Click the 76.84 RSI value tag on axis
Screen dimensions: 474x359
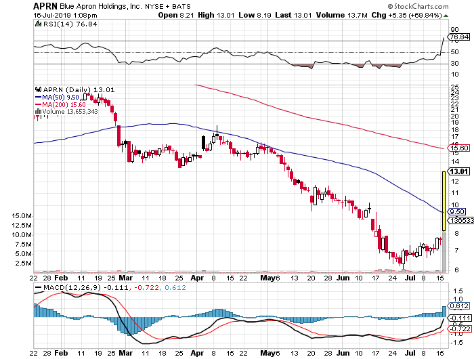(458, 37)
